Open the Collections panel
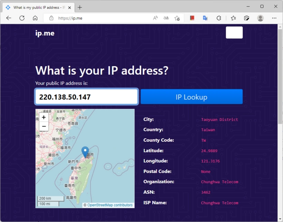 (x=246, y=18)
